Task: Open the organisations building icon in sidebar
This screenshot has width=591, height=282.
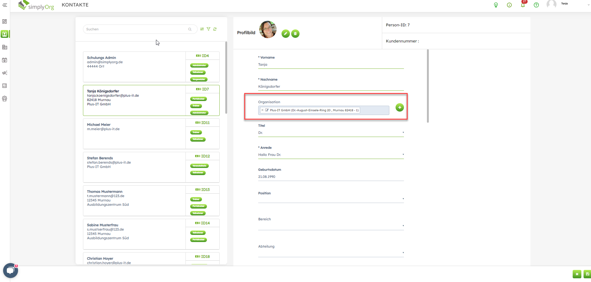Action: 5,47
